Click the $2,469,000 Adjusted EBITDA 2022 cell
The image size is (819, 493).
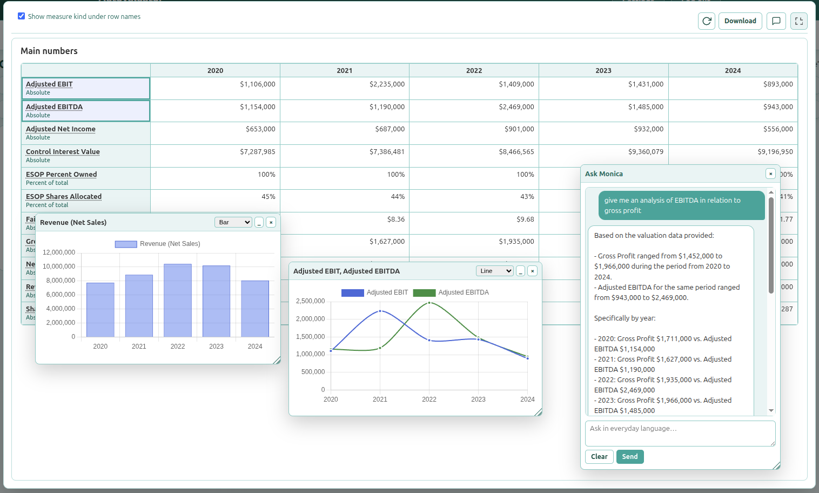pos(474,111)
